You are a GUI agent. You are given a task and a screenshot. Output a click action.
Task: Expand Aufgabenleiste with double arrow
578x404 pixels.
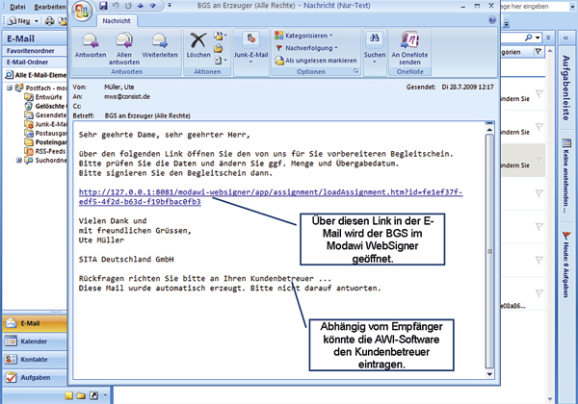point(566,38)
